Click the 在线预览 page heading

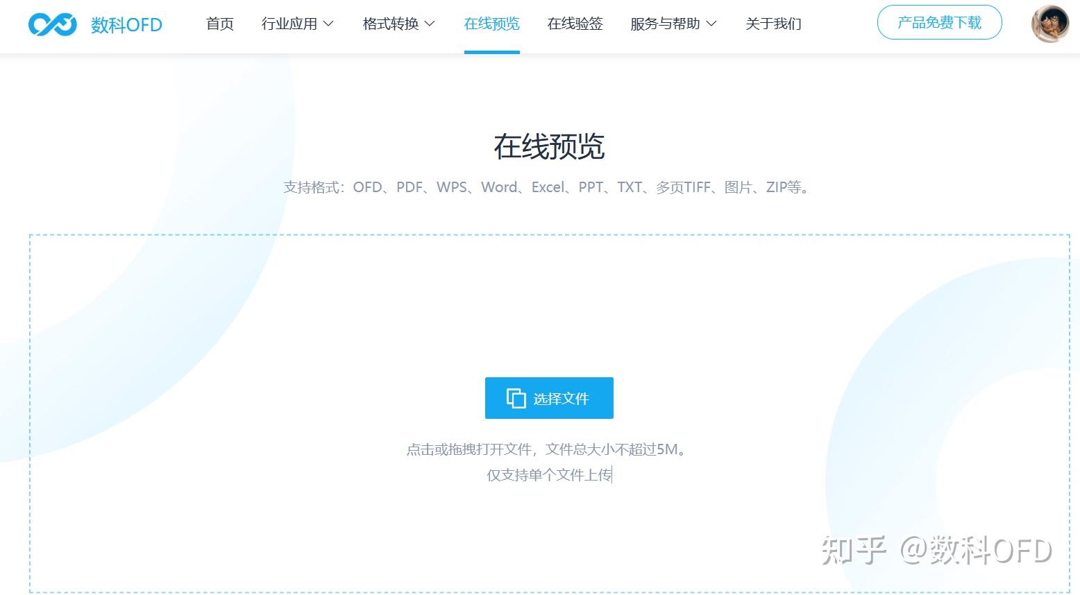pos(549,146)
